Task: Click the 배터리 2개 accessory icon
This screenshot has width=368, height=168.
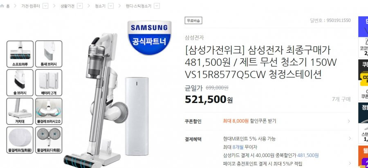Action: pos(49,83)
